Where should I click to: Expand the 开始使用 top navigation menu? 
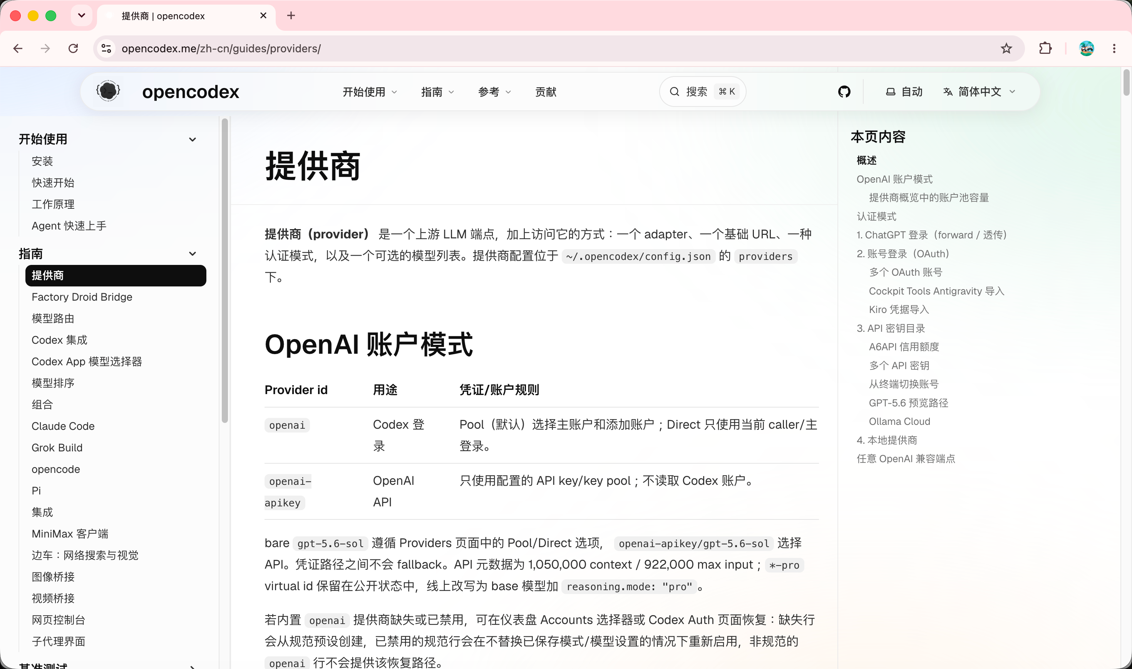(x=370, y=92)
